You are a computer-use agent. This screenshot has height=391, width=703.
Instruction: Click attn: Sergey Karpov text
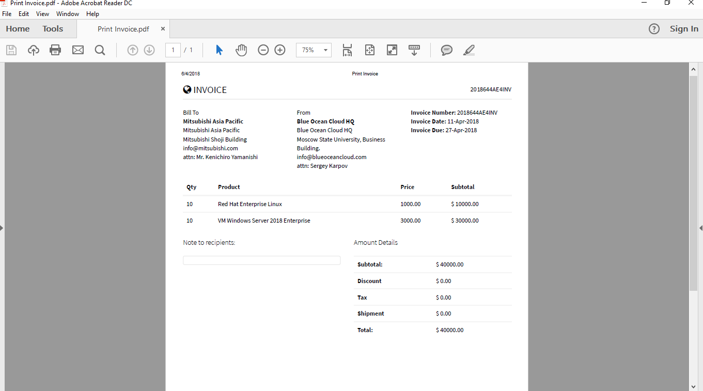coord(322,166)
